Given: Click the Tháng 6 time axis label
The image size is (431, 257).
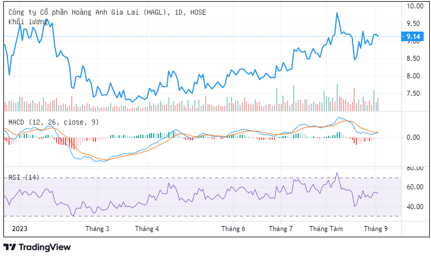Looking at the screenshot, I should click(233, 229).
